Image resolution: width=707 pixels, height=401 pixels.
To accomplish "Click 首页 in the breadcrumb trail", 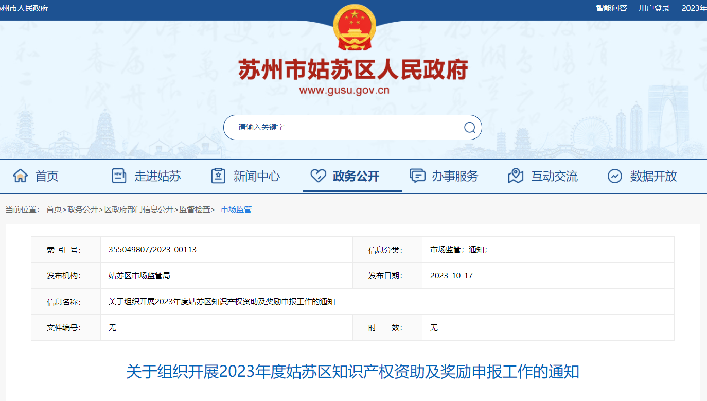I will click(x=54, y=210).
